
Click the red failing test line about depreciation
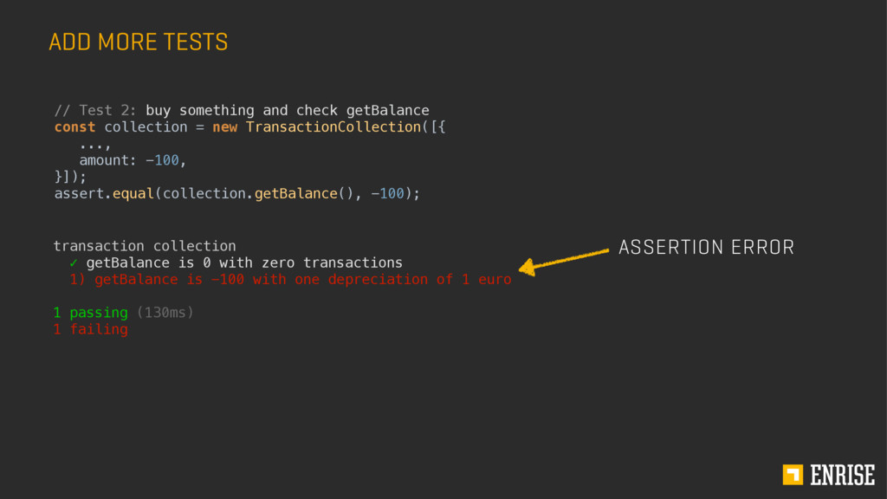tap(290, 280)
